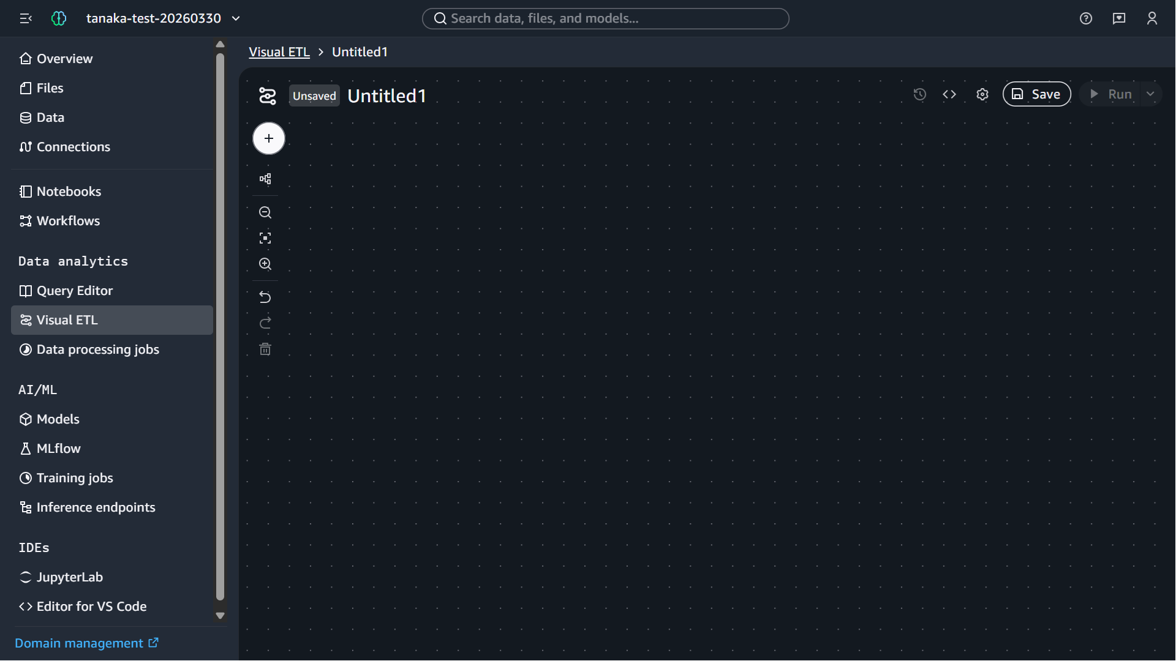Zoom in the canvas
The image size is (1176, 661).
[x=265, y=264]
